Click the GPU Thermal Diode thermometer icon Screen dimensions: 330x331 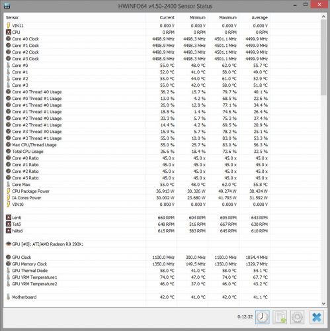click(9, 271)
